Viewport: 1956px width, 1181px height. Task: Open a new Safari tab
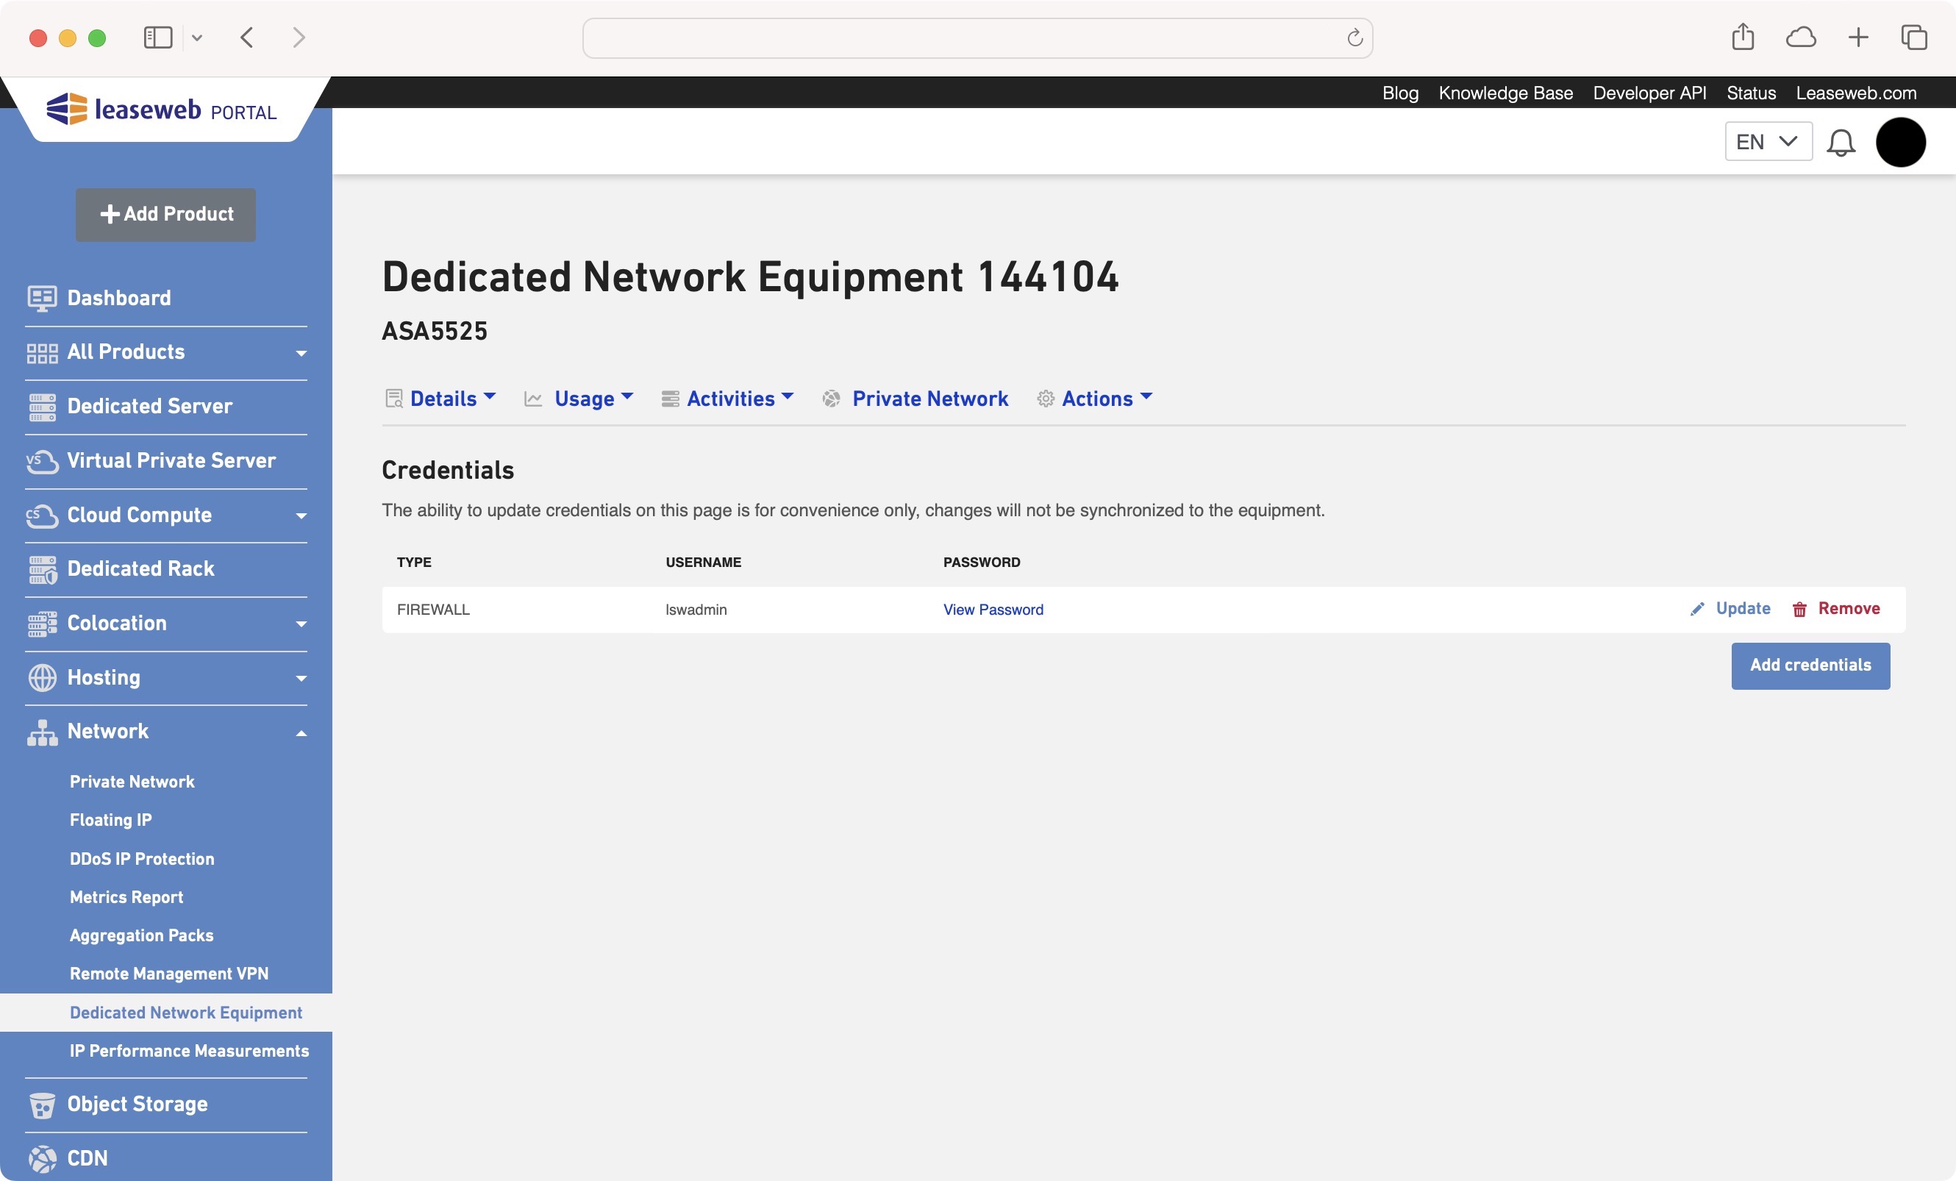[x=1858, y=38]
